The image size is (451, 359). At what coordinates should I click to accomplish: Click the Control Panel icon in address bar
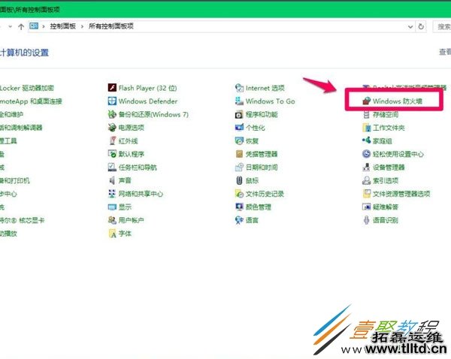(x=34, y=26)
